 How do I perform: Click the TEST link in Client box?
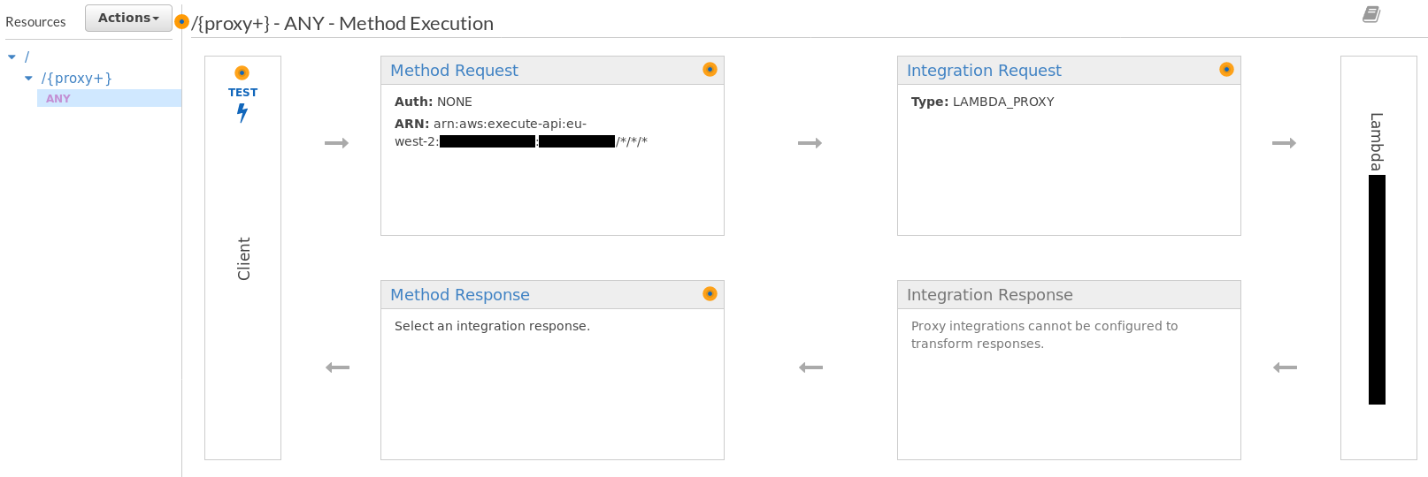tap(242, 92)
